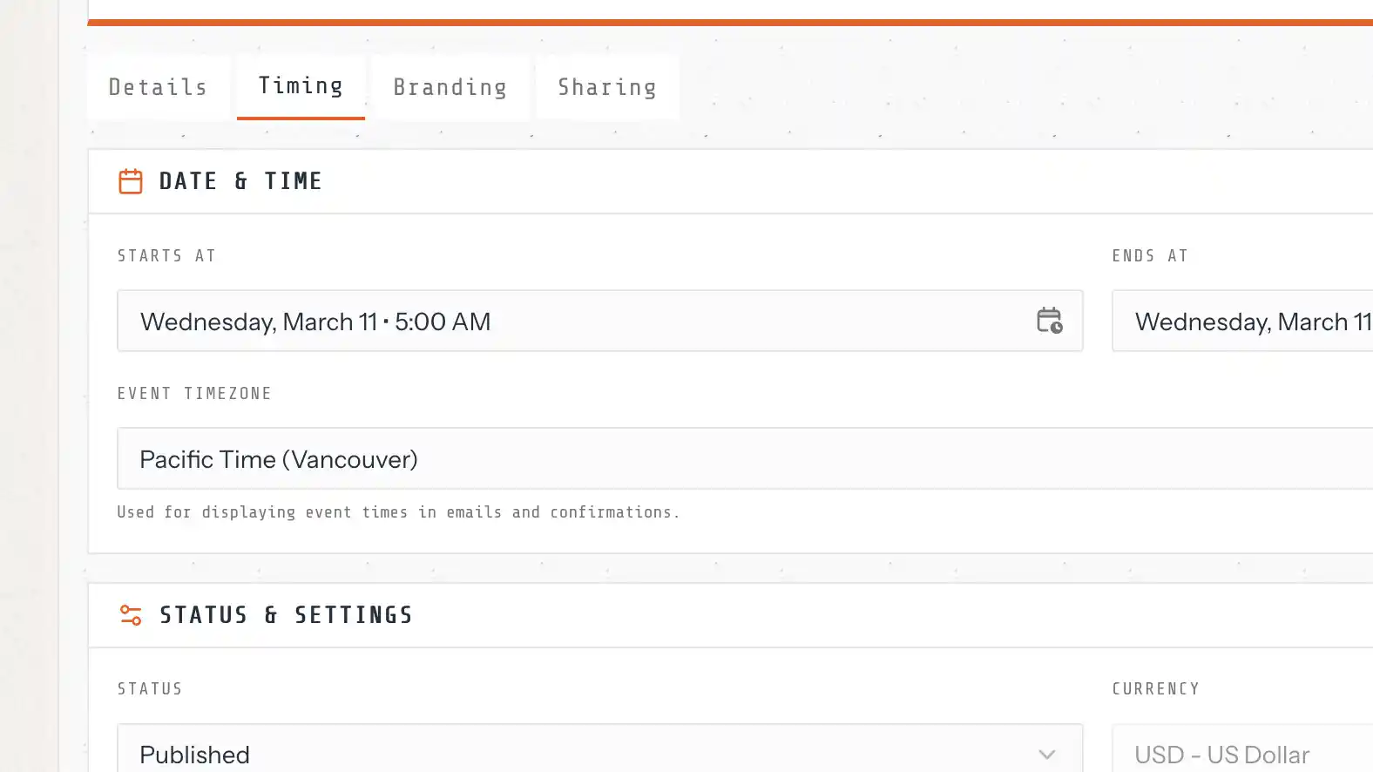
Task: Select the Timing tab
Action: 301,86
